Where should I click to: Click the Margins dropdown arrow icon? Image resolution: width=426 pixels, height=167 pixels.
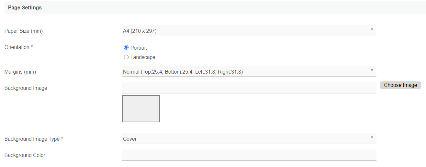click(x=372, y=70)
